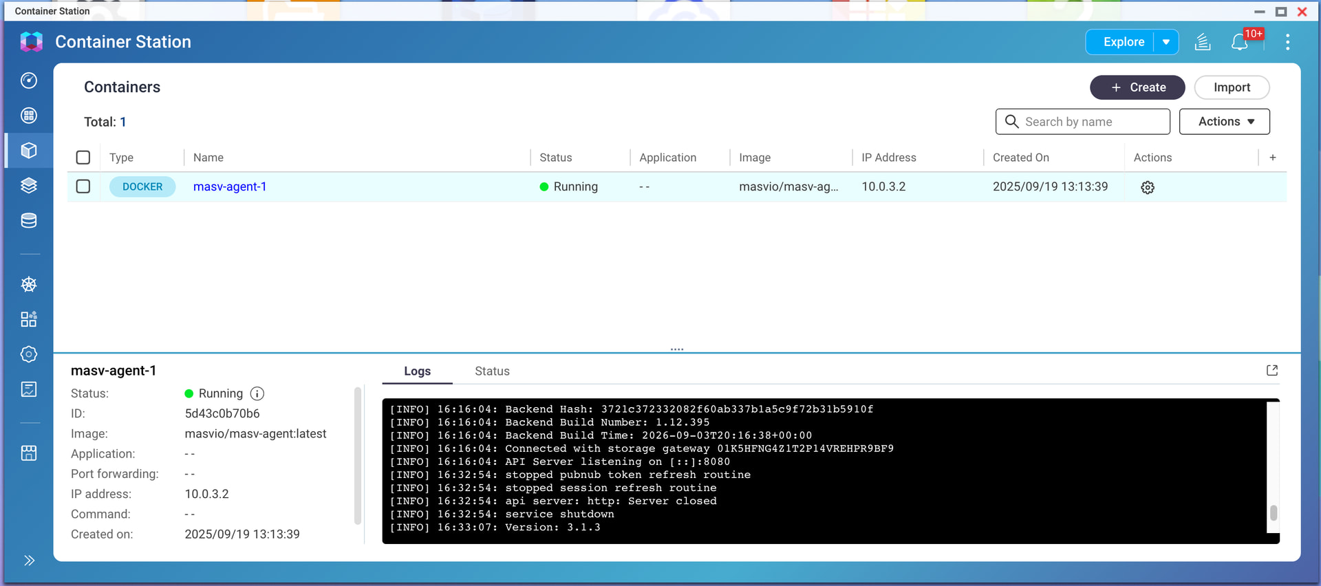Open the three-dot more options menu

[x=1287, y=42]
